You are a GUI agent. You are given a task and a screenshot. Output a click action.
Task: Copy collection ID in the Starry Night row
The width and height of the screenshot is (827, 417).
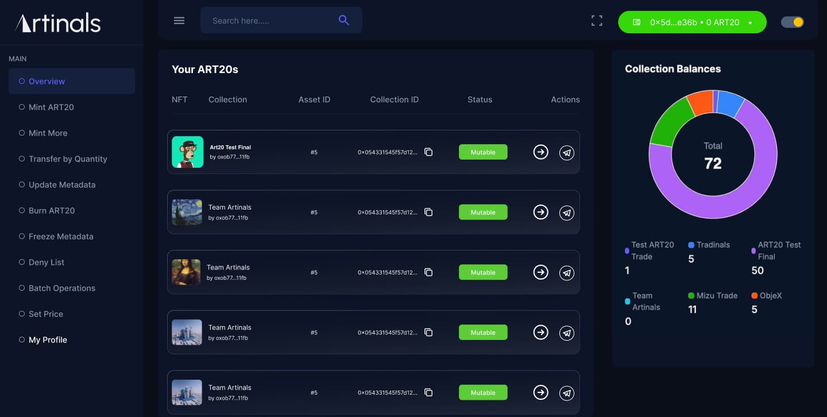coord(428,213)
